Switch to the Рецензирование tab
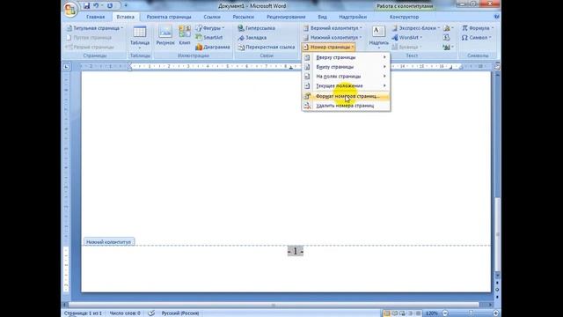The width and height of the screenshot is (563, 317). [x=286, y=17]
